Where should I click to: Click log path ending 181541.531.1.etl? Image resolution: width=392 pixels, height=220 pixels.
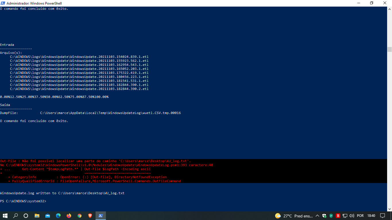coord(79,81)
